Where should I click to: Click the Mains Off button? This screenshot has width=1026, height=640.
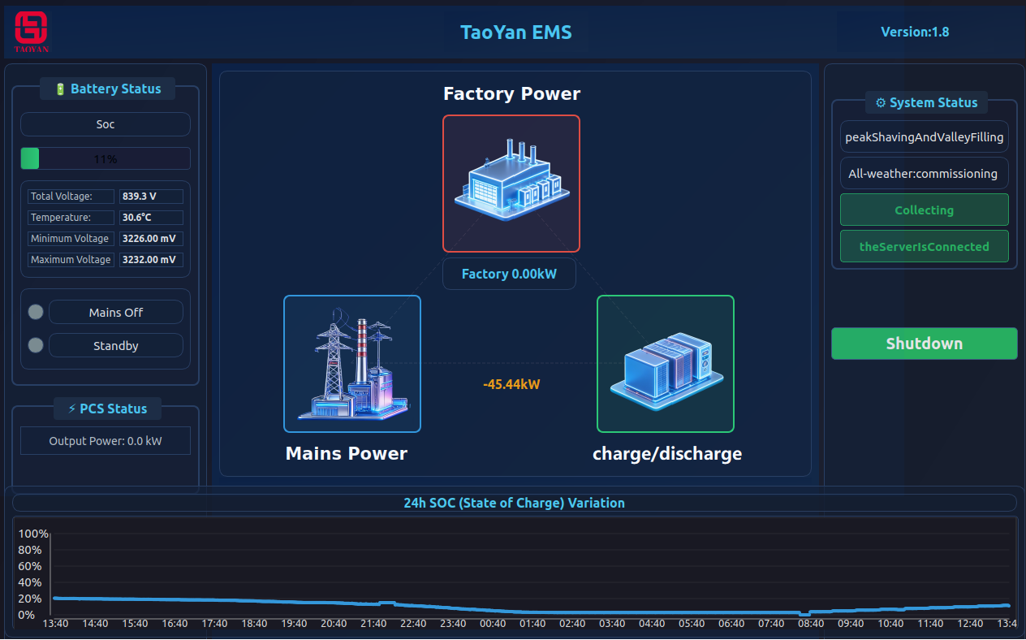coord(116,313)
